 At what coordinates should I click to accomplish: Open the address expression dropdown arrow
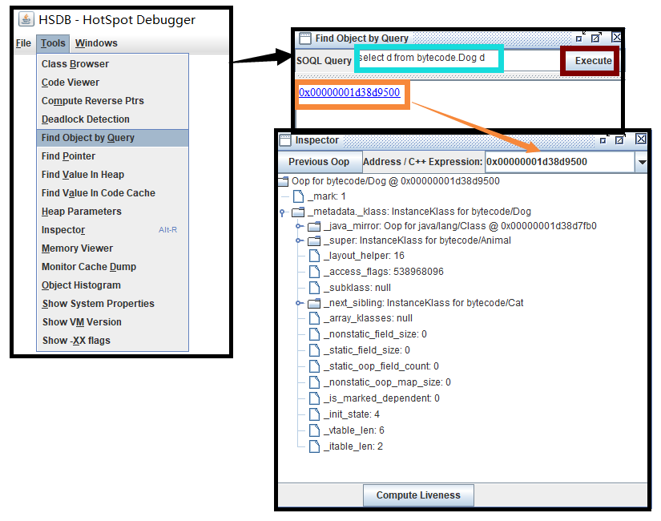(642, 162)
